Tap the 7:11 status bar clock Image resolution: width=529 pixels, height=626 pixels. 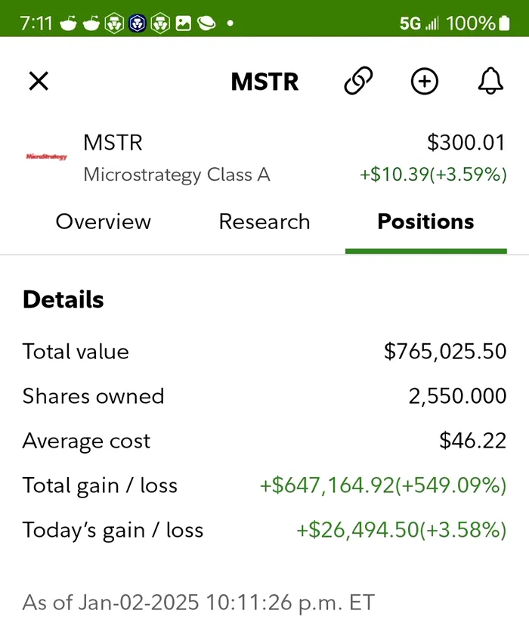[x=36, y=23]
